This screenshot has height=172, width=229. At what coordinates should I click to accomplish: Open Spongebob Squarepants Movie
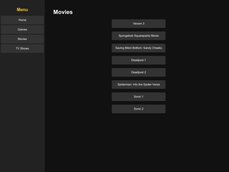[x=139, y=36]
